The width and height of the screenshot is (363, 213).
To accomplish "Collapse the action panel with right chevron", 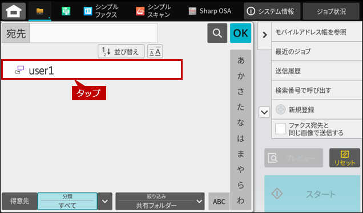I will [265, 35].
